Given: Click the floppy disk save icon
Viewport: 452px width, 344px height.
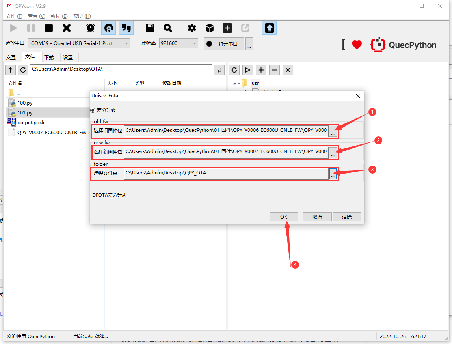Looking at the screenshot, I should point(150,28).
